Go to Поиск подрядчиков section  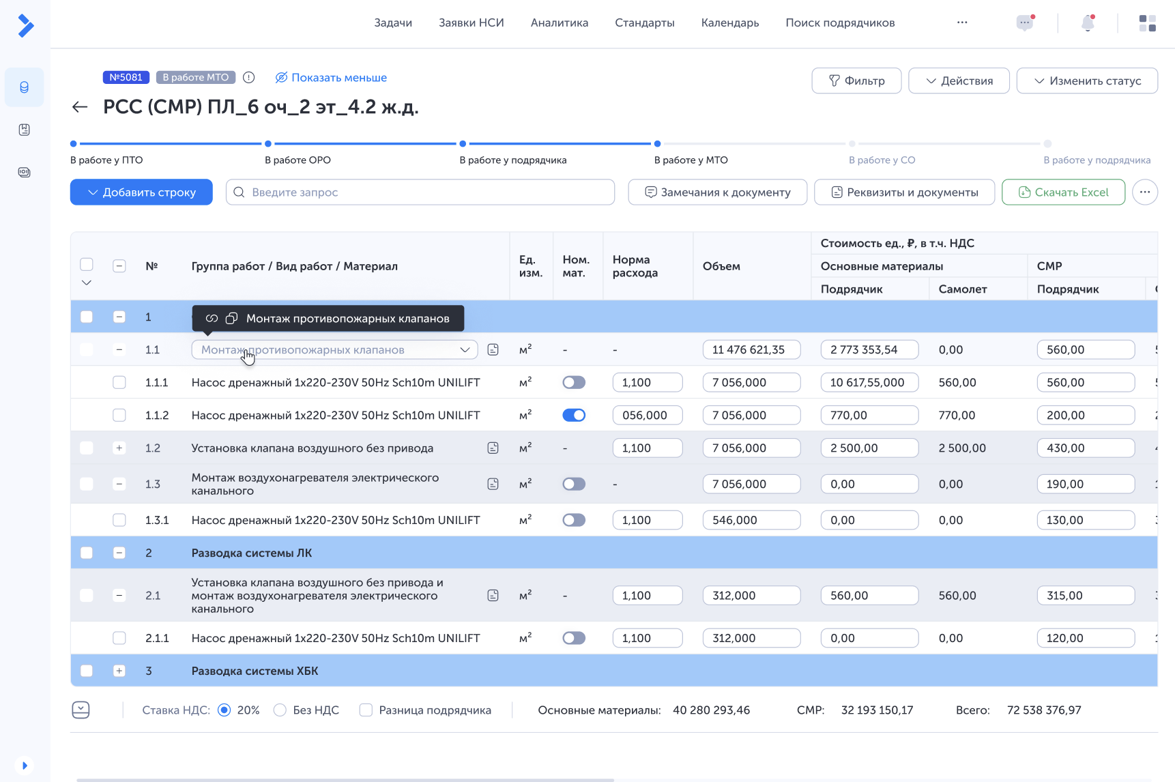pos(839,23)
